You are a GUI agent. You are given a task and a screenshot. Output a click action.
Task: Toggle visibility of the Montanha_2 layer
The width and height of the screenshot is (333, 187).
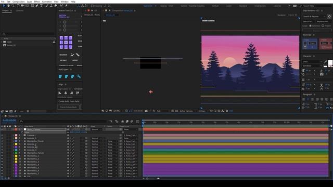2,159
